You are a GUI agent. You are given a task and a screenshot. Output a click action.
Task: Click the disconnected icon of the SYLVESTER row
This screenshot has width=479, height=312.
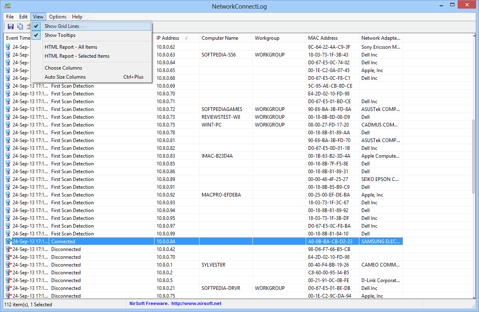[8, 265]
